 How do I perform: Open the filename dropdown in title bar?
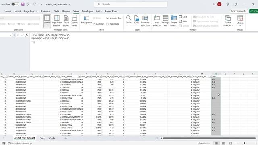tap(69, 4)
